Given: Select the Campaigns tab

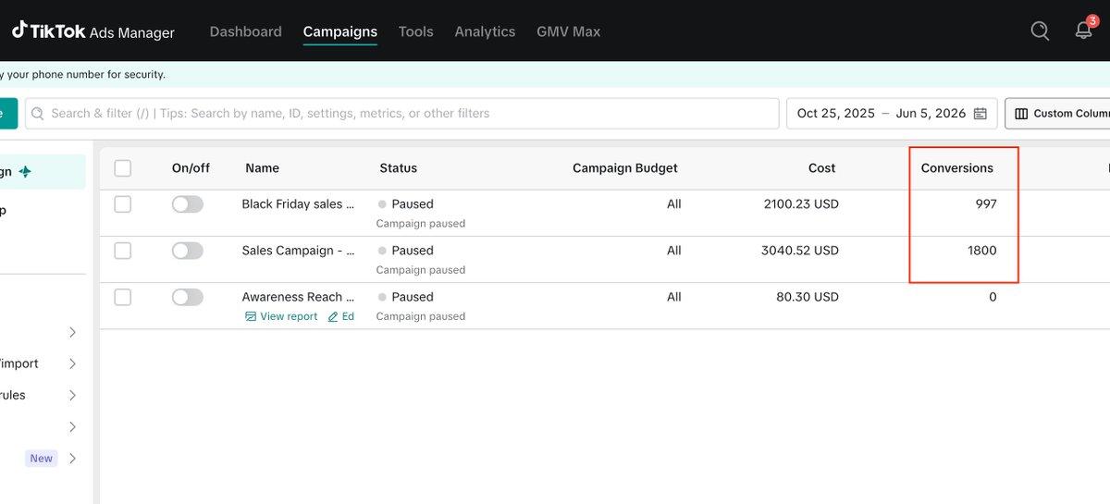Looking at the screenshot, I should (340, 31).
